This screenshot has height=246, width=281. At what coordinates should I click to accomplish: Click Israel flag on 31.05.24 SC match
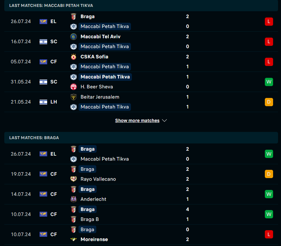click(43, 82)
